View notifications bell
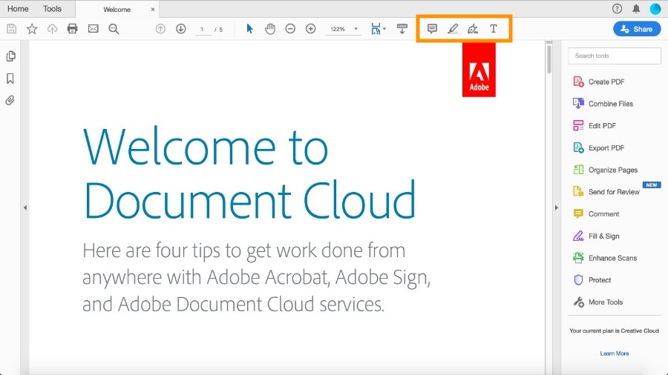This screenshot has height=375, width=668. [x=636, y=8]
